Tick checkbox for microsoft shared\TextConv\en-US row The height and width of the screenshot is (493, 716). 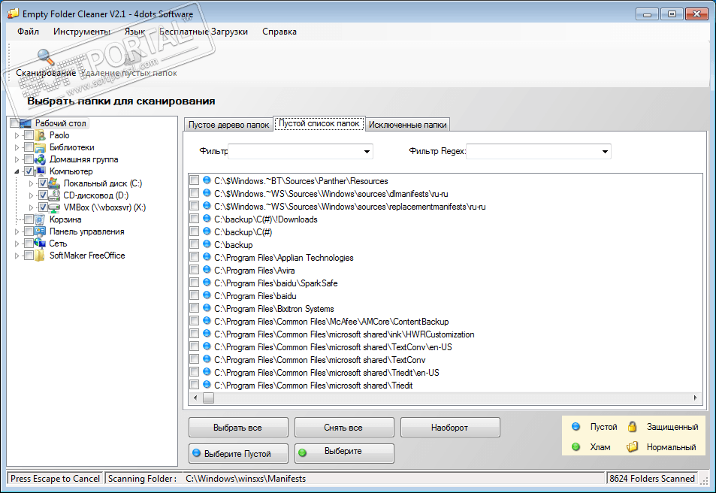[194, 346]
